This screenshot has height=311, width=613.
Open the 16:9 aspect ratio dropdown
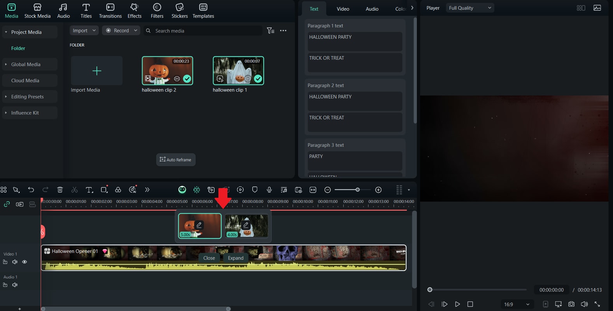tap(517, 304)
